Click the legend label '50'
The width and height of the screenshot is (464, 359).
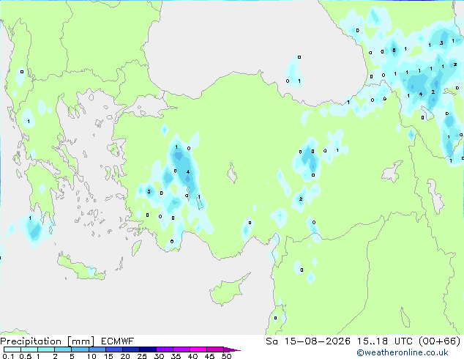coord(227,356)
